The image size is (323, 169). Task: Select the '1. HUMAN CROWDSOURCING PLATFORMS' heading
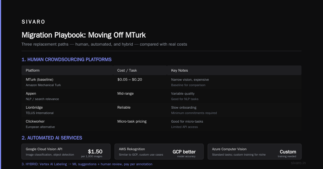(x=66, y=60)
